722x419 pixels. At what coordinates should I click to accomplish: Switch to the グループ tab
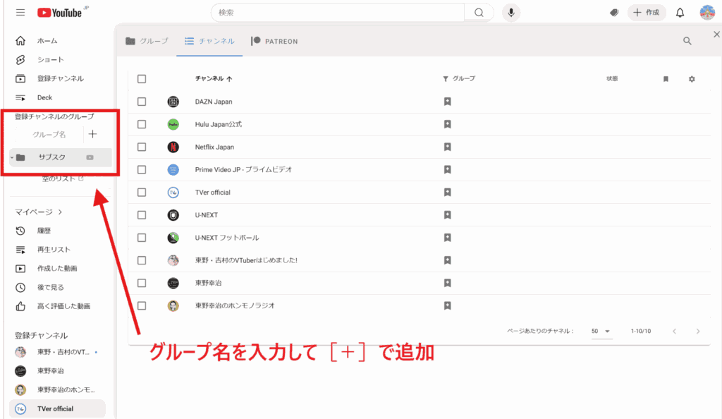[147, 41]
